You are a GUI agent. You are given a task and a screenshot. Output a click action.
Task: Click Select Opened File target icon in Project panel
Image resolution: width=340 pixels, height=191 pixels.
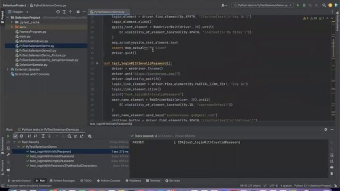58,12
